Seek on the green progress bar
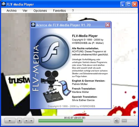Screen dimensions: 139x127 pos(75,121)
